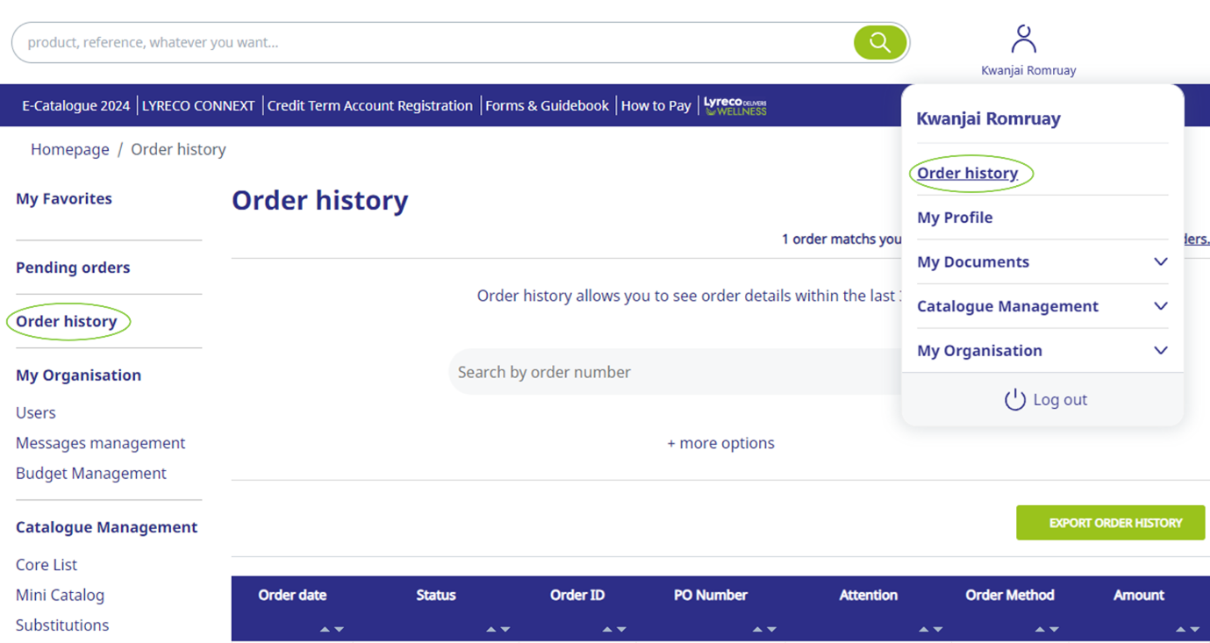The width and height of the screenshot is (1210, 643).
Task: Click the green search magnifier button
Action: (x=880, y=42)
